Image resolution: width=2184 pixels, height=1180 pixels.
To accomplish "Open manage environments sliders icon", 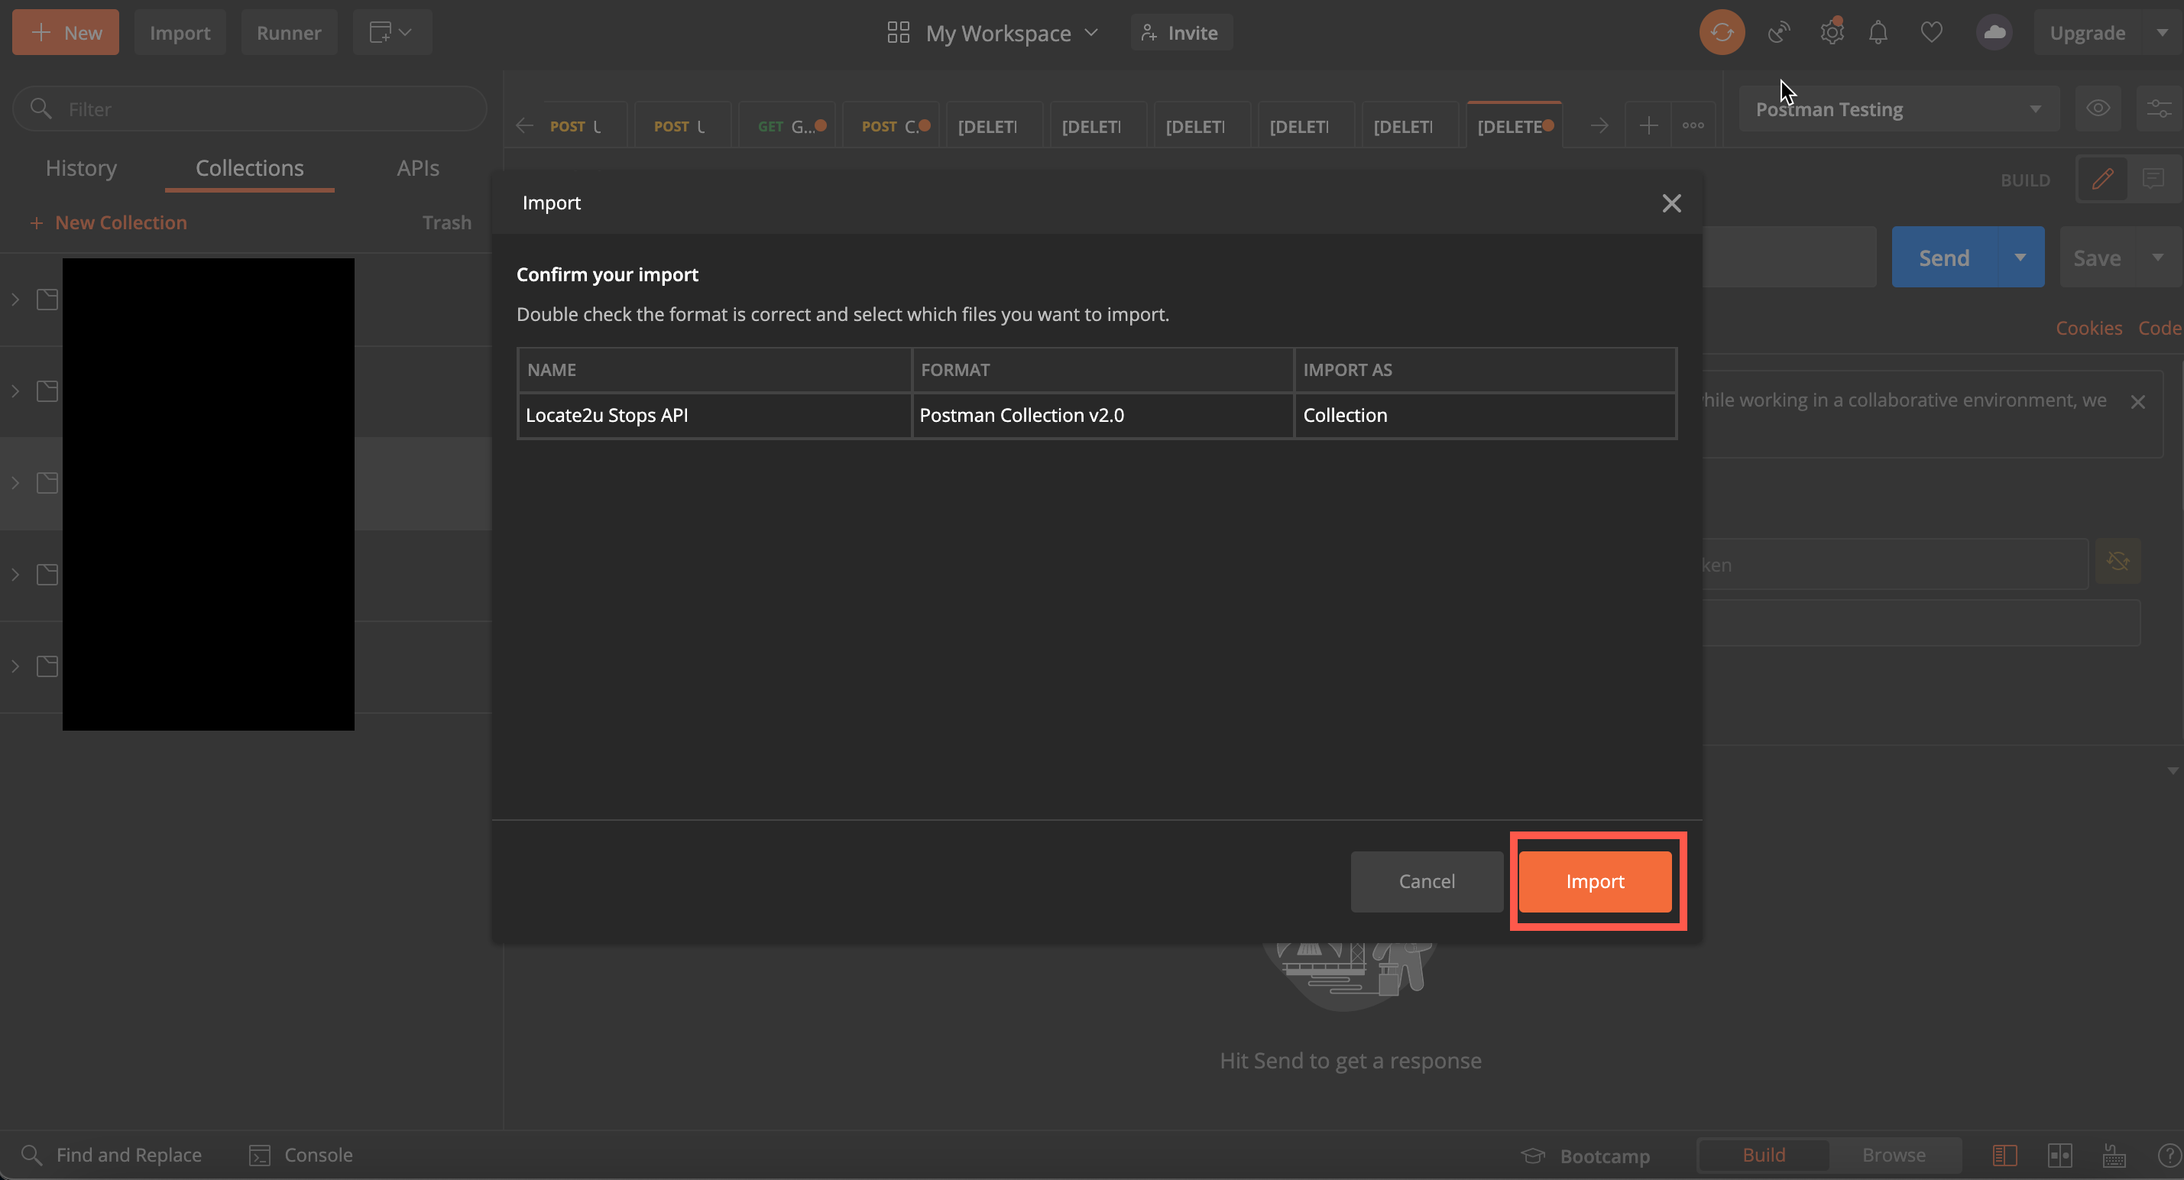I will tap(2158, 109).
